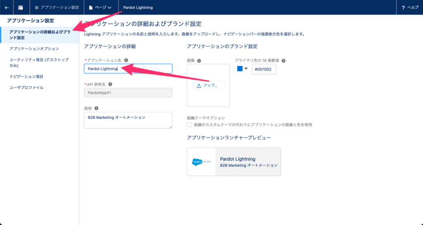Click the info icon next to API 参照名
Viewport: 423px width, 225px height.
tap(110, 84)
